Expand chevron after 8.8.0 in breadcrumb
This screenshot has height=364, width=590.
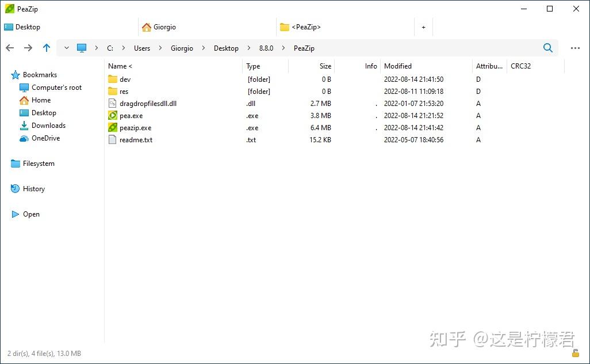(x=283, y=48)
